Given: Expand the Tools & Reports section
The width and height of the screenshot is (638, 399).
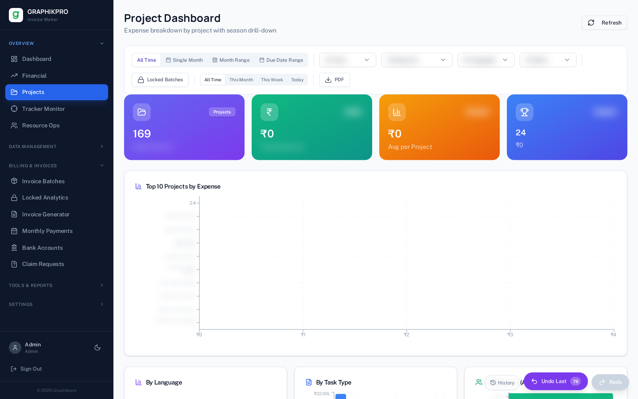Looking at the screenshot, I should click(x=57, y=285).
